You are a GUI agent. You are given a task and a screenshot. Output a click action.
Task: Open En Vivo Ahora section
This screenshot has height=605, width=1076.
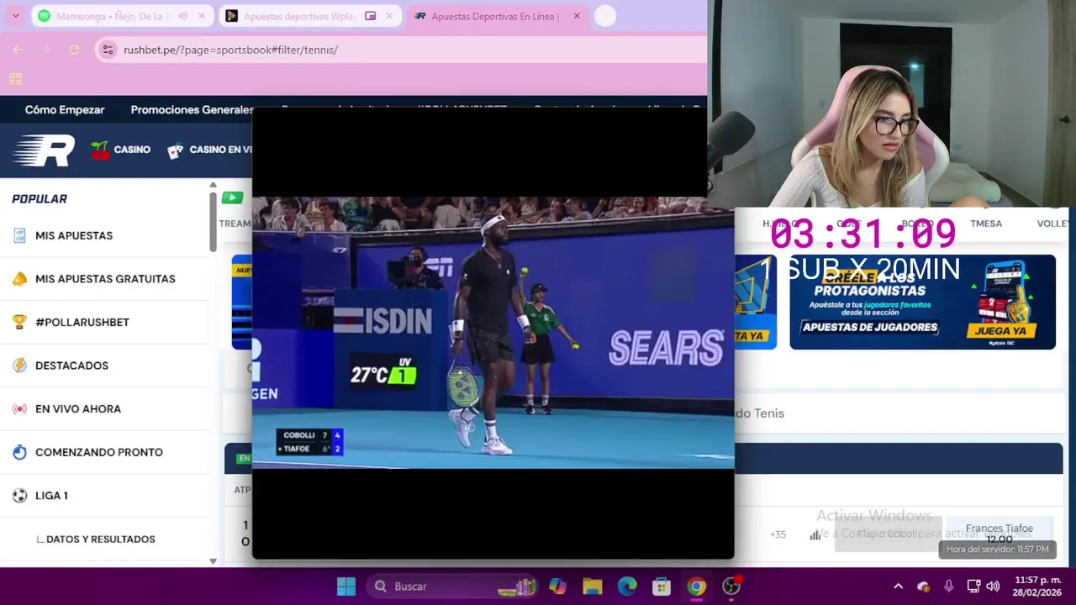78,409
